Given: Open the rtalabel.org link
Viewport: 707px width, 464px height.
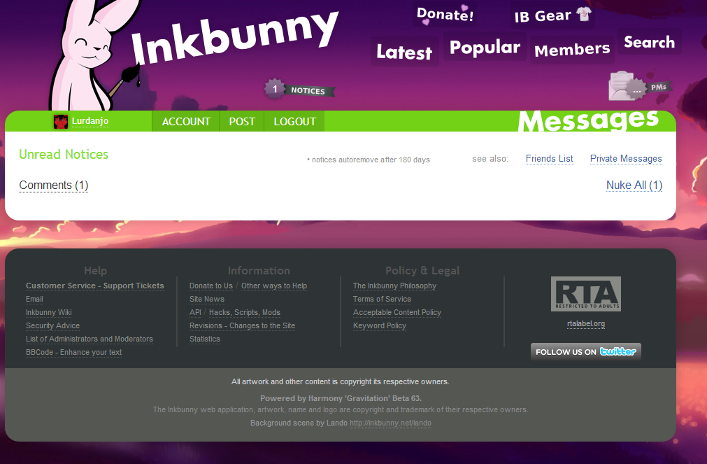Looking at the screenshot, I should click(x=586, y=323).
